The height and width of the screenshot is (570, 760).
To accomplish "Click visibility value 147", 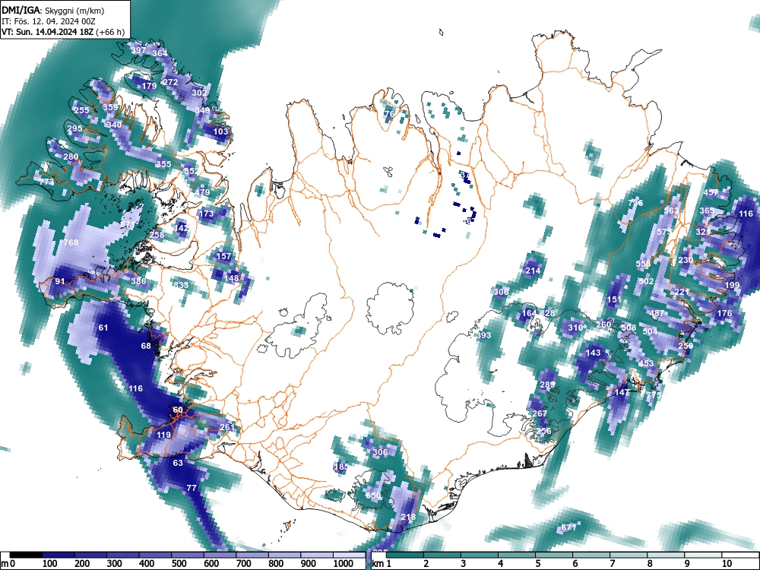I will [x=622, y=393].
